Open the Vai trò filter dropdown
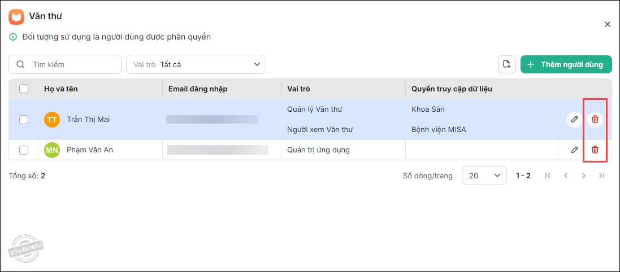620x272 pixels. tap(196, 64)
